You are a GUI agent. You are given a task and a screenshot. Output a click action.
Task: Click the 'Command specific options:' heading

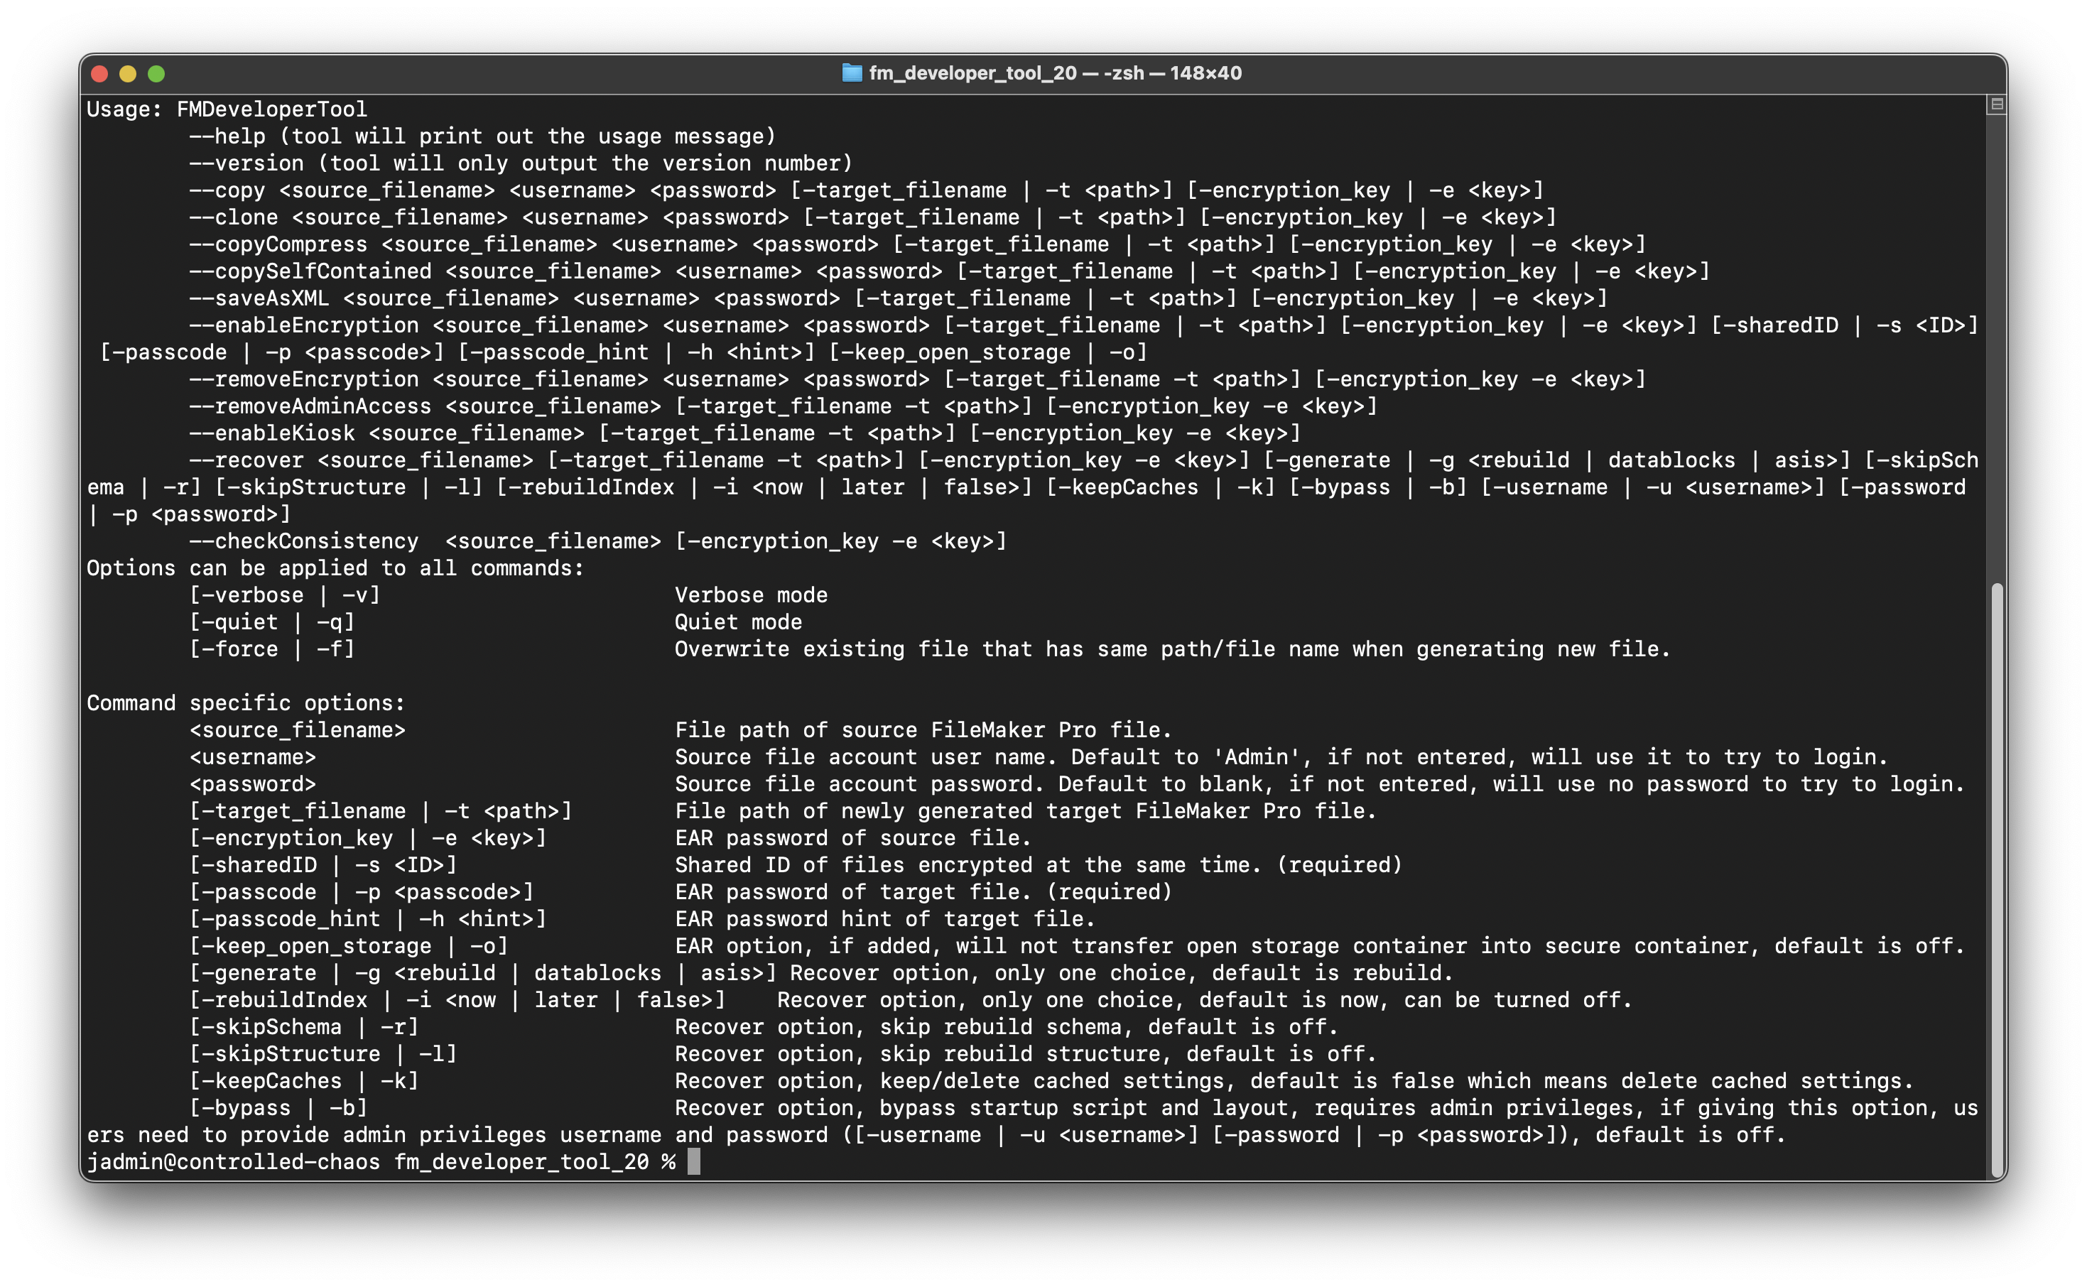[x=246, y=703]
